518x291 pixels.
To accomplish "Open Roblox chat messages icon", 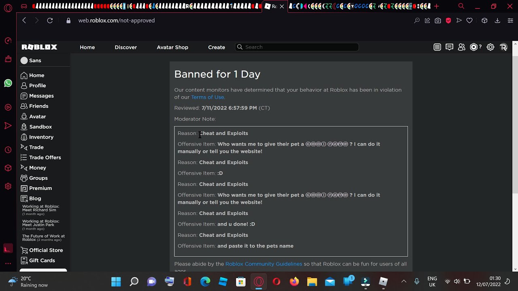I will coord(449,47).
